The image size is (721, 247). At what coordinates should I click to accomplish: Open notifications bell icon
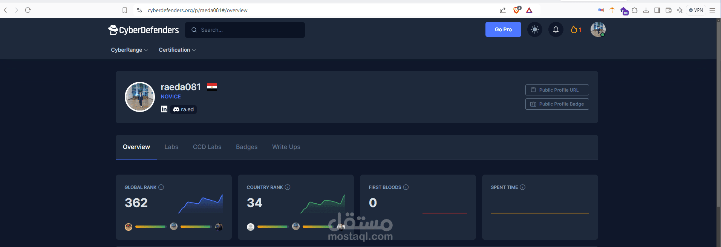[x=556, y=29]
